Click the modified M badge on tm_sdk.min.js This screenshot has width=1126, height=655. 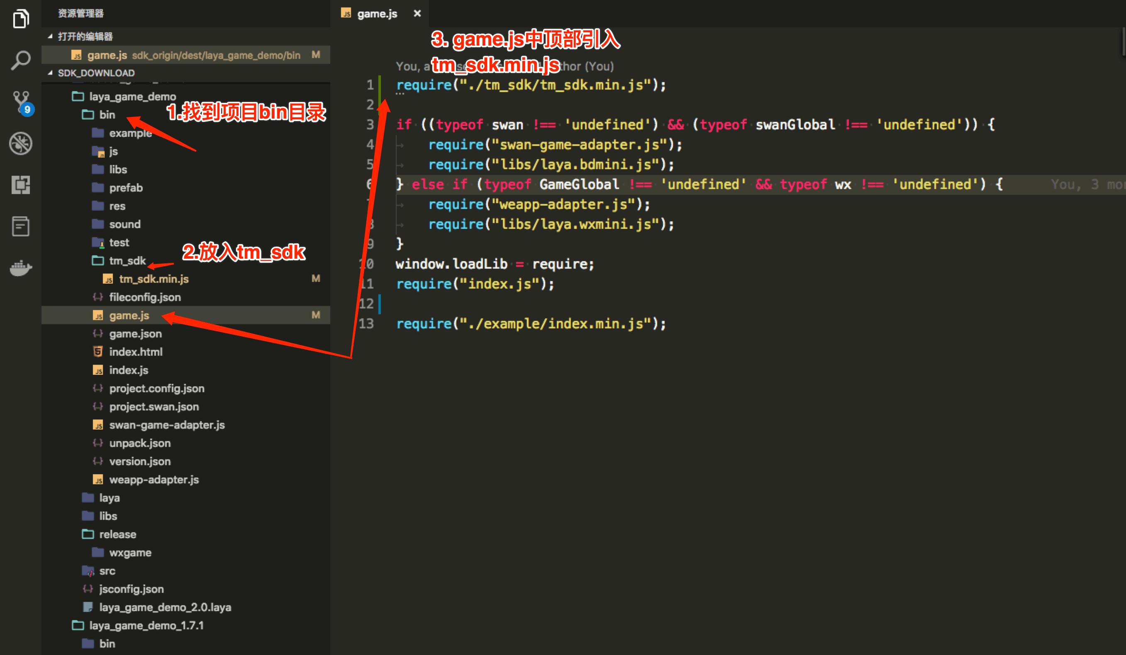pyautogui.click(x=316, y=279)
